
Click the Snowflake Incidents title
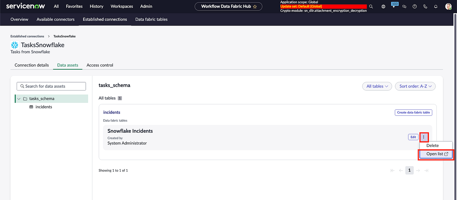(130, 131)
